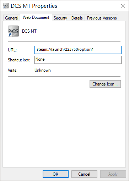Click the Shortcut key: label
This screenshot has width=129, height=181.
(19, 60)
